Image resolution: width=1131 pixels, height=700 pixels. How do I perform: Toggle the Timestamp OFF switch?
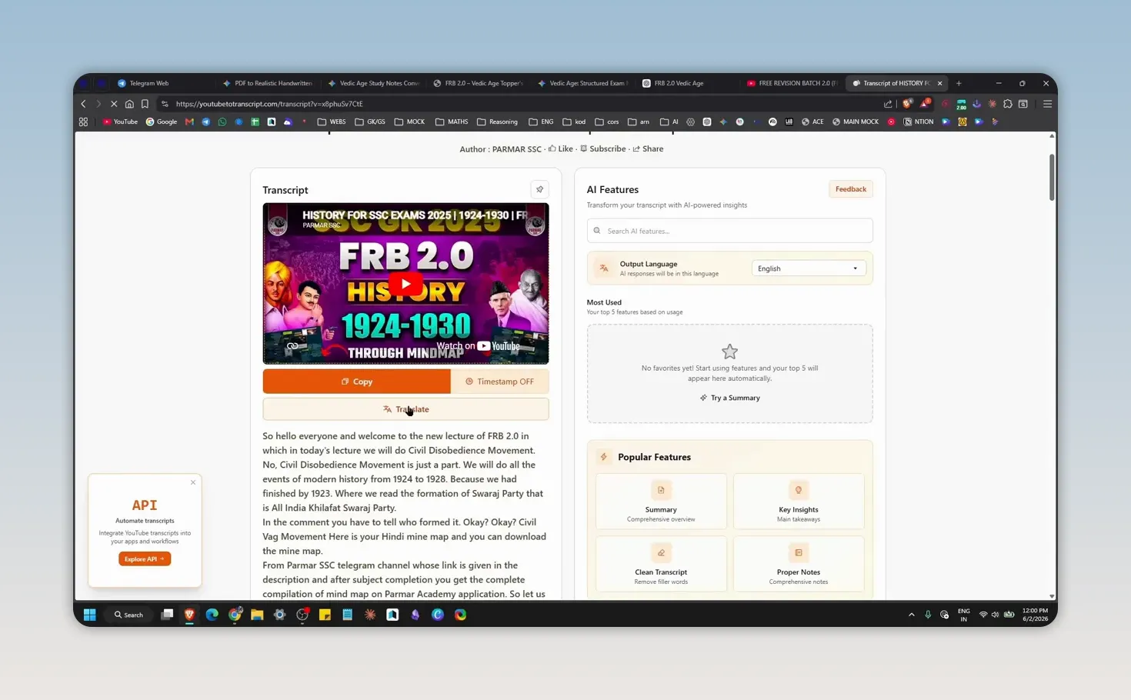point(499,382)
